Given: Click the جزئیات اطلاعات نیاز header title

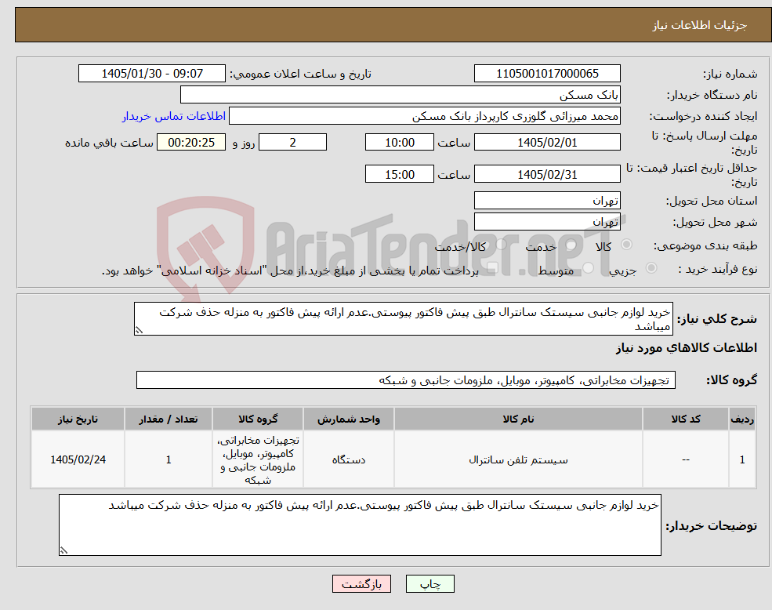Looking at the screenshot, I should pos(700,25).
